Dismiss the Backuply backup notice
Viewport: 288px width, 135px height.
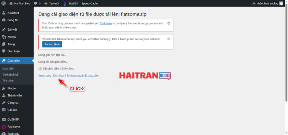[x=169, y=39]
